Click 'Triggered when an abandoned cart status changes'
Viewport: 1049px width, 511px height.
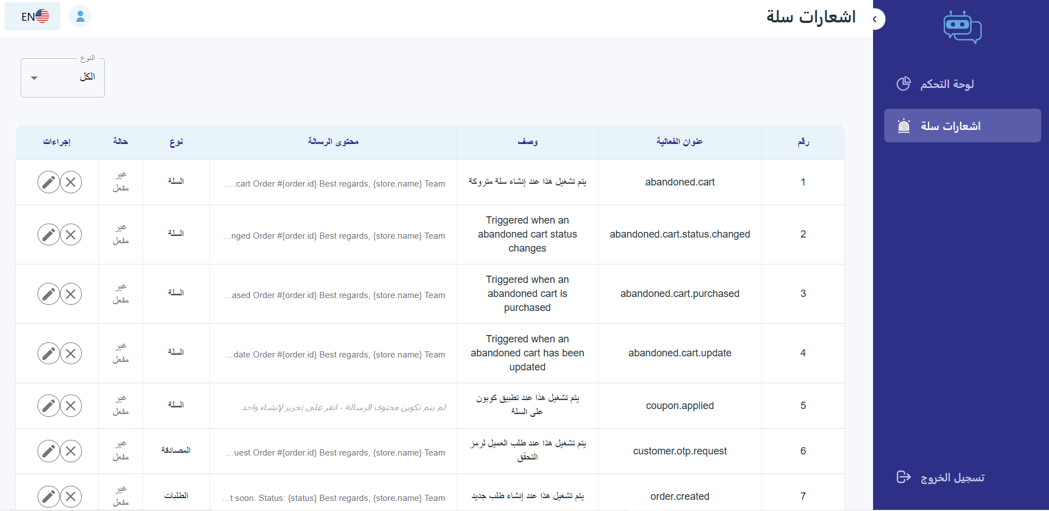point(527,234)
